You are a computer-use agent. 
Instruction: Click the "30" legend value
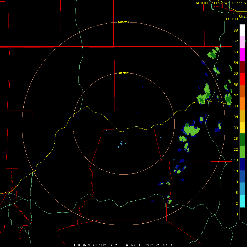pyautogui.click(x=236, y=128)
